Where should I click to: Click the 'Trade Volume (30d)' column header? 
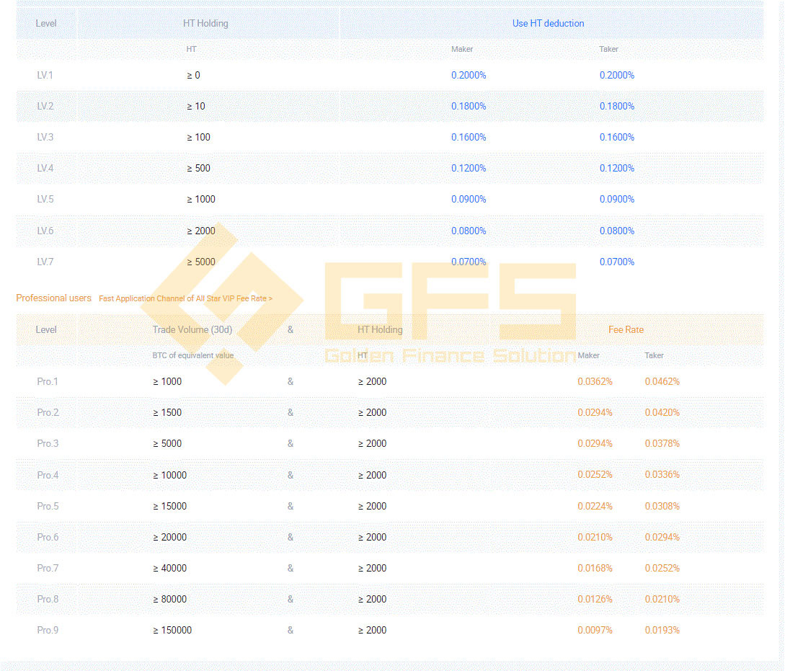(x=192, y=330)
